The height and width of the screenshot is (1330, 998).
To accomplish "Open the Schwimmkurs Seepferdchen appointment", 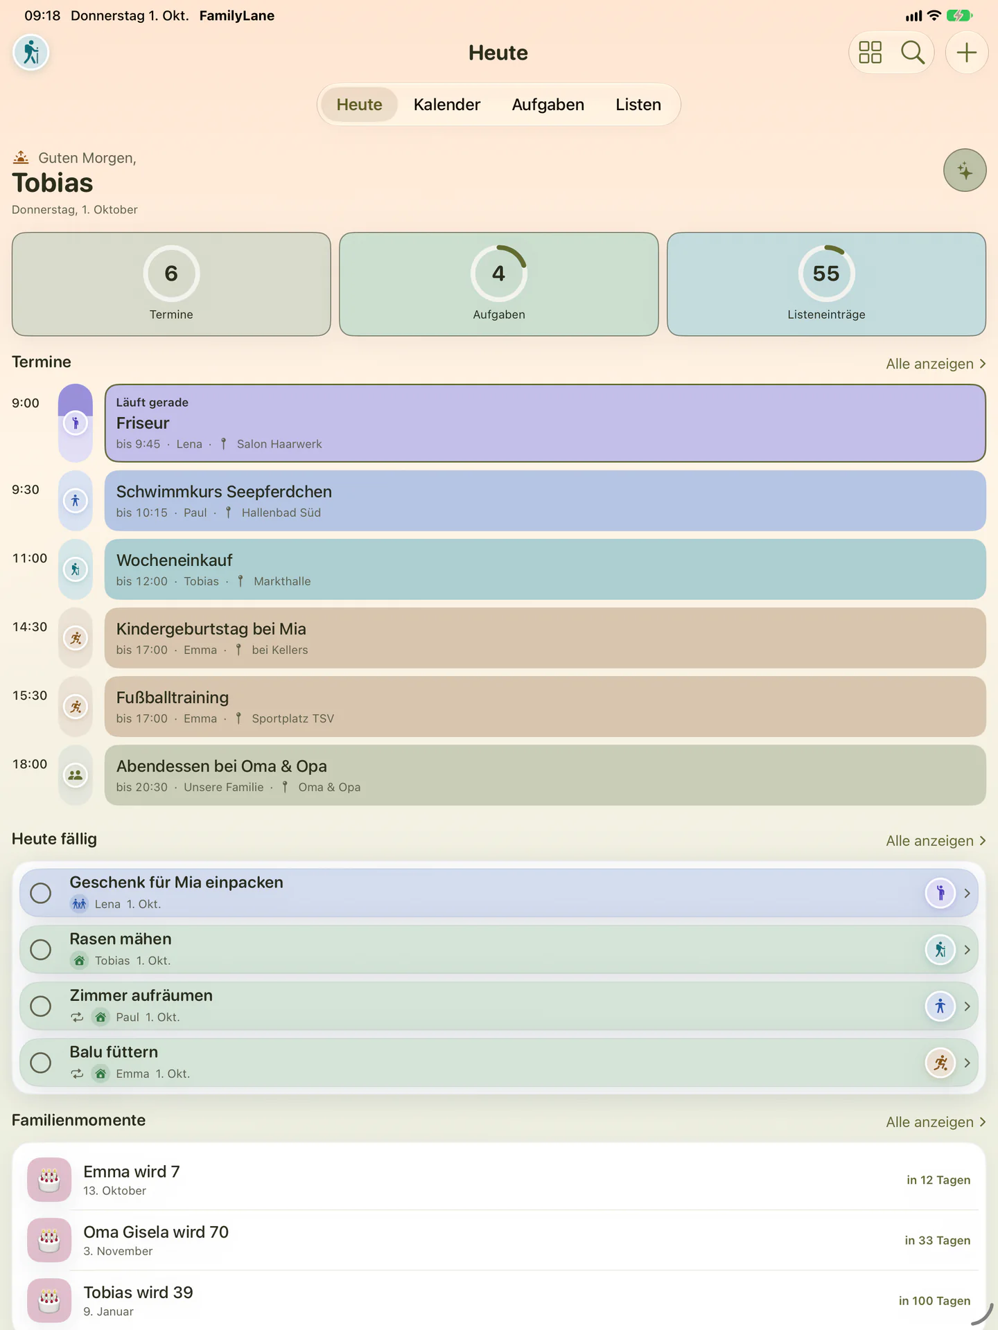I will pyautogui.click(x=545, y=501).
